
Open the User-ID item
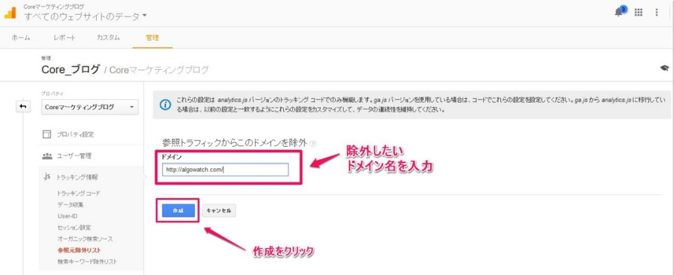[67, 216]
